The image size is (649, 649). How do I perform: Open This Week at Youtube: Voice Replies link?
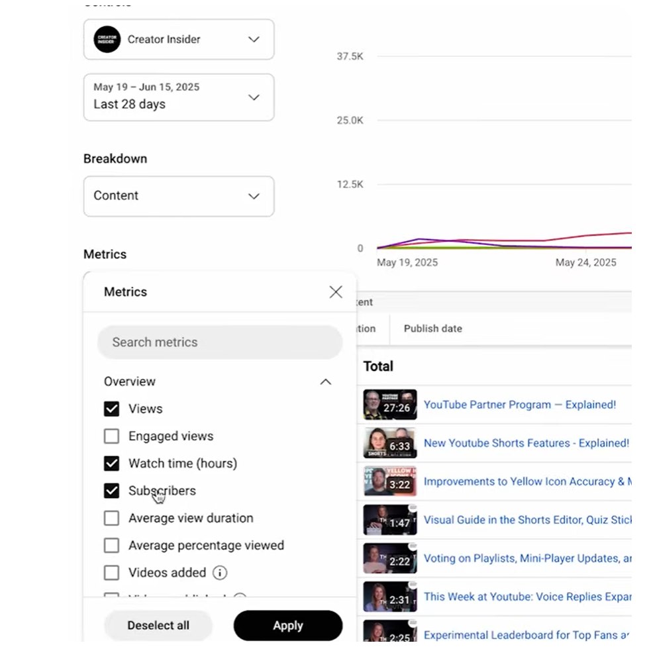point(528,597)
